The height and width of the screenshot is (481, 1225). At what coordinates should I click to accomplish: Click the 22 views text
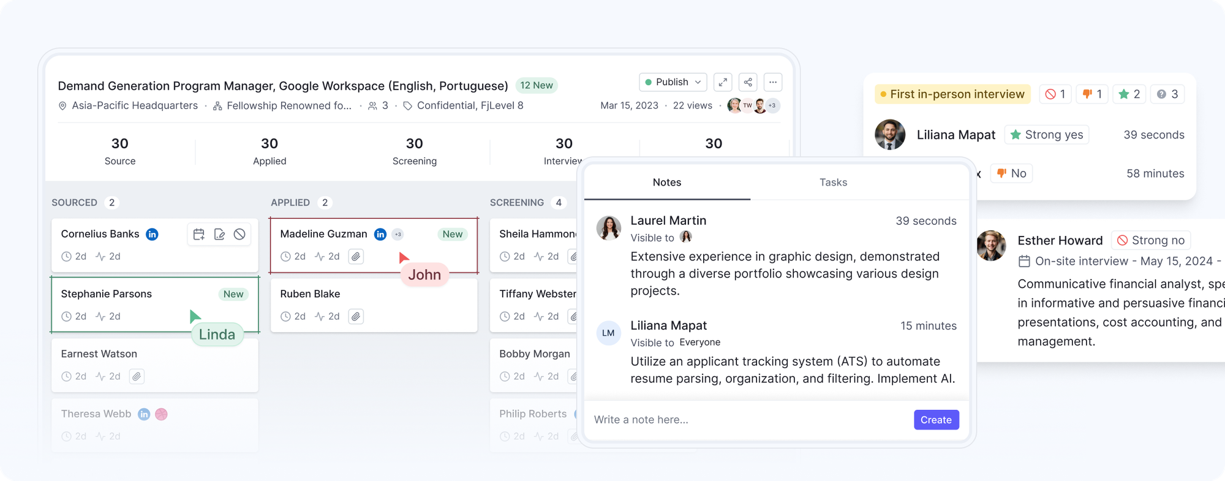(x=693, y=106)
